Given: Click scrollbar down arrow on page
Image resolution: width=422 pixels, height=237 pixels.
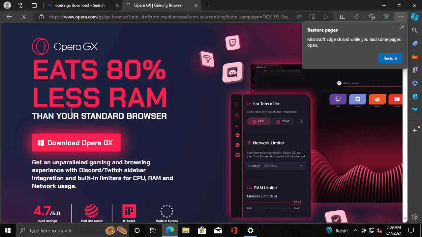Looking at the screenshot, I should pos(405,219).
